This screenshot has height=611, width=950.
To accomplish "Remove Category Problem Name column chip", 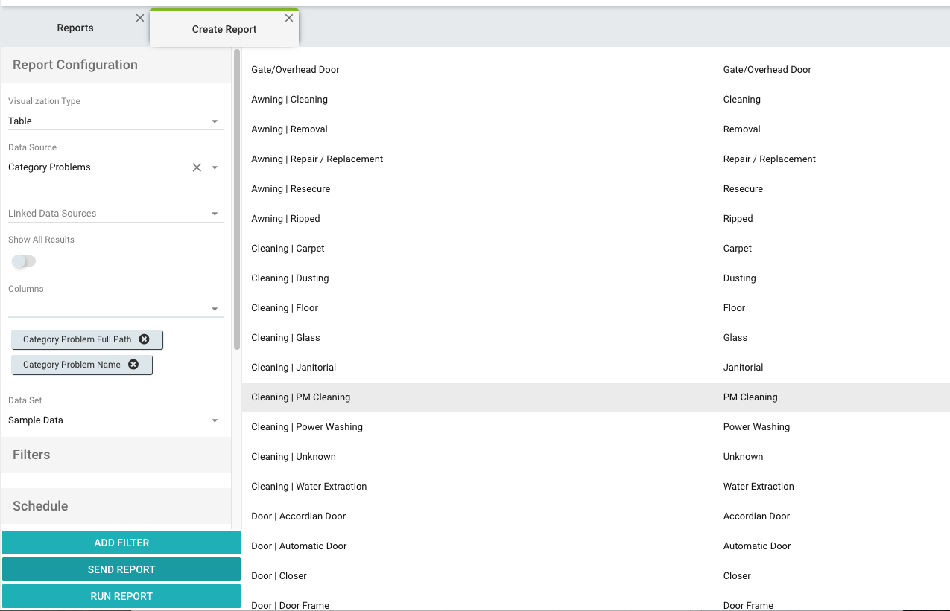I will (133, 365).
